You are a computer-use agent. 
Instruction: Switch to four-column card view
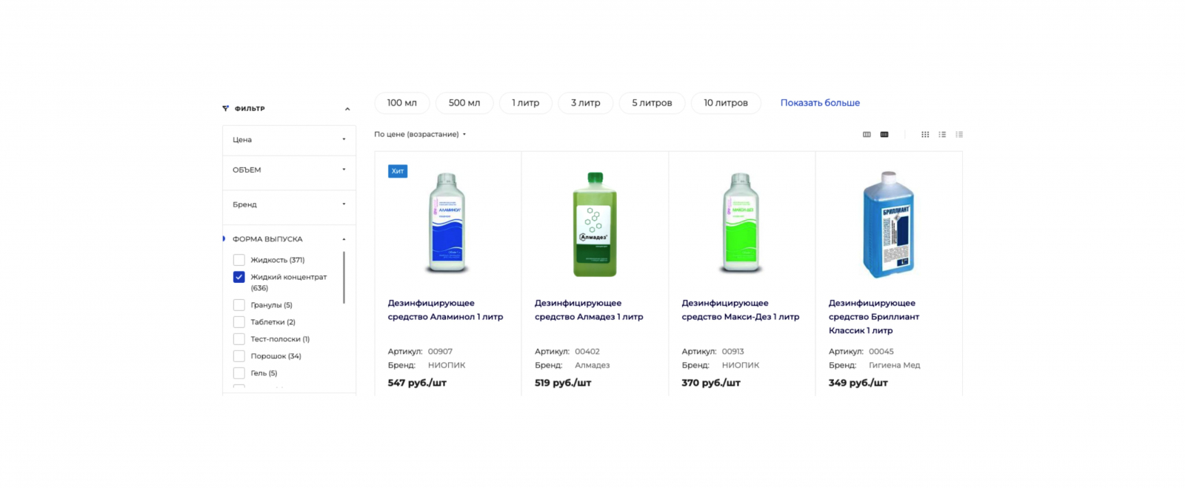pyautogui.click(x=884, y=135)
